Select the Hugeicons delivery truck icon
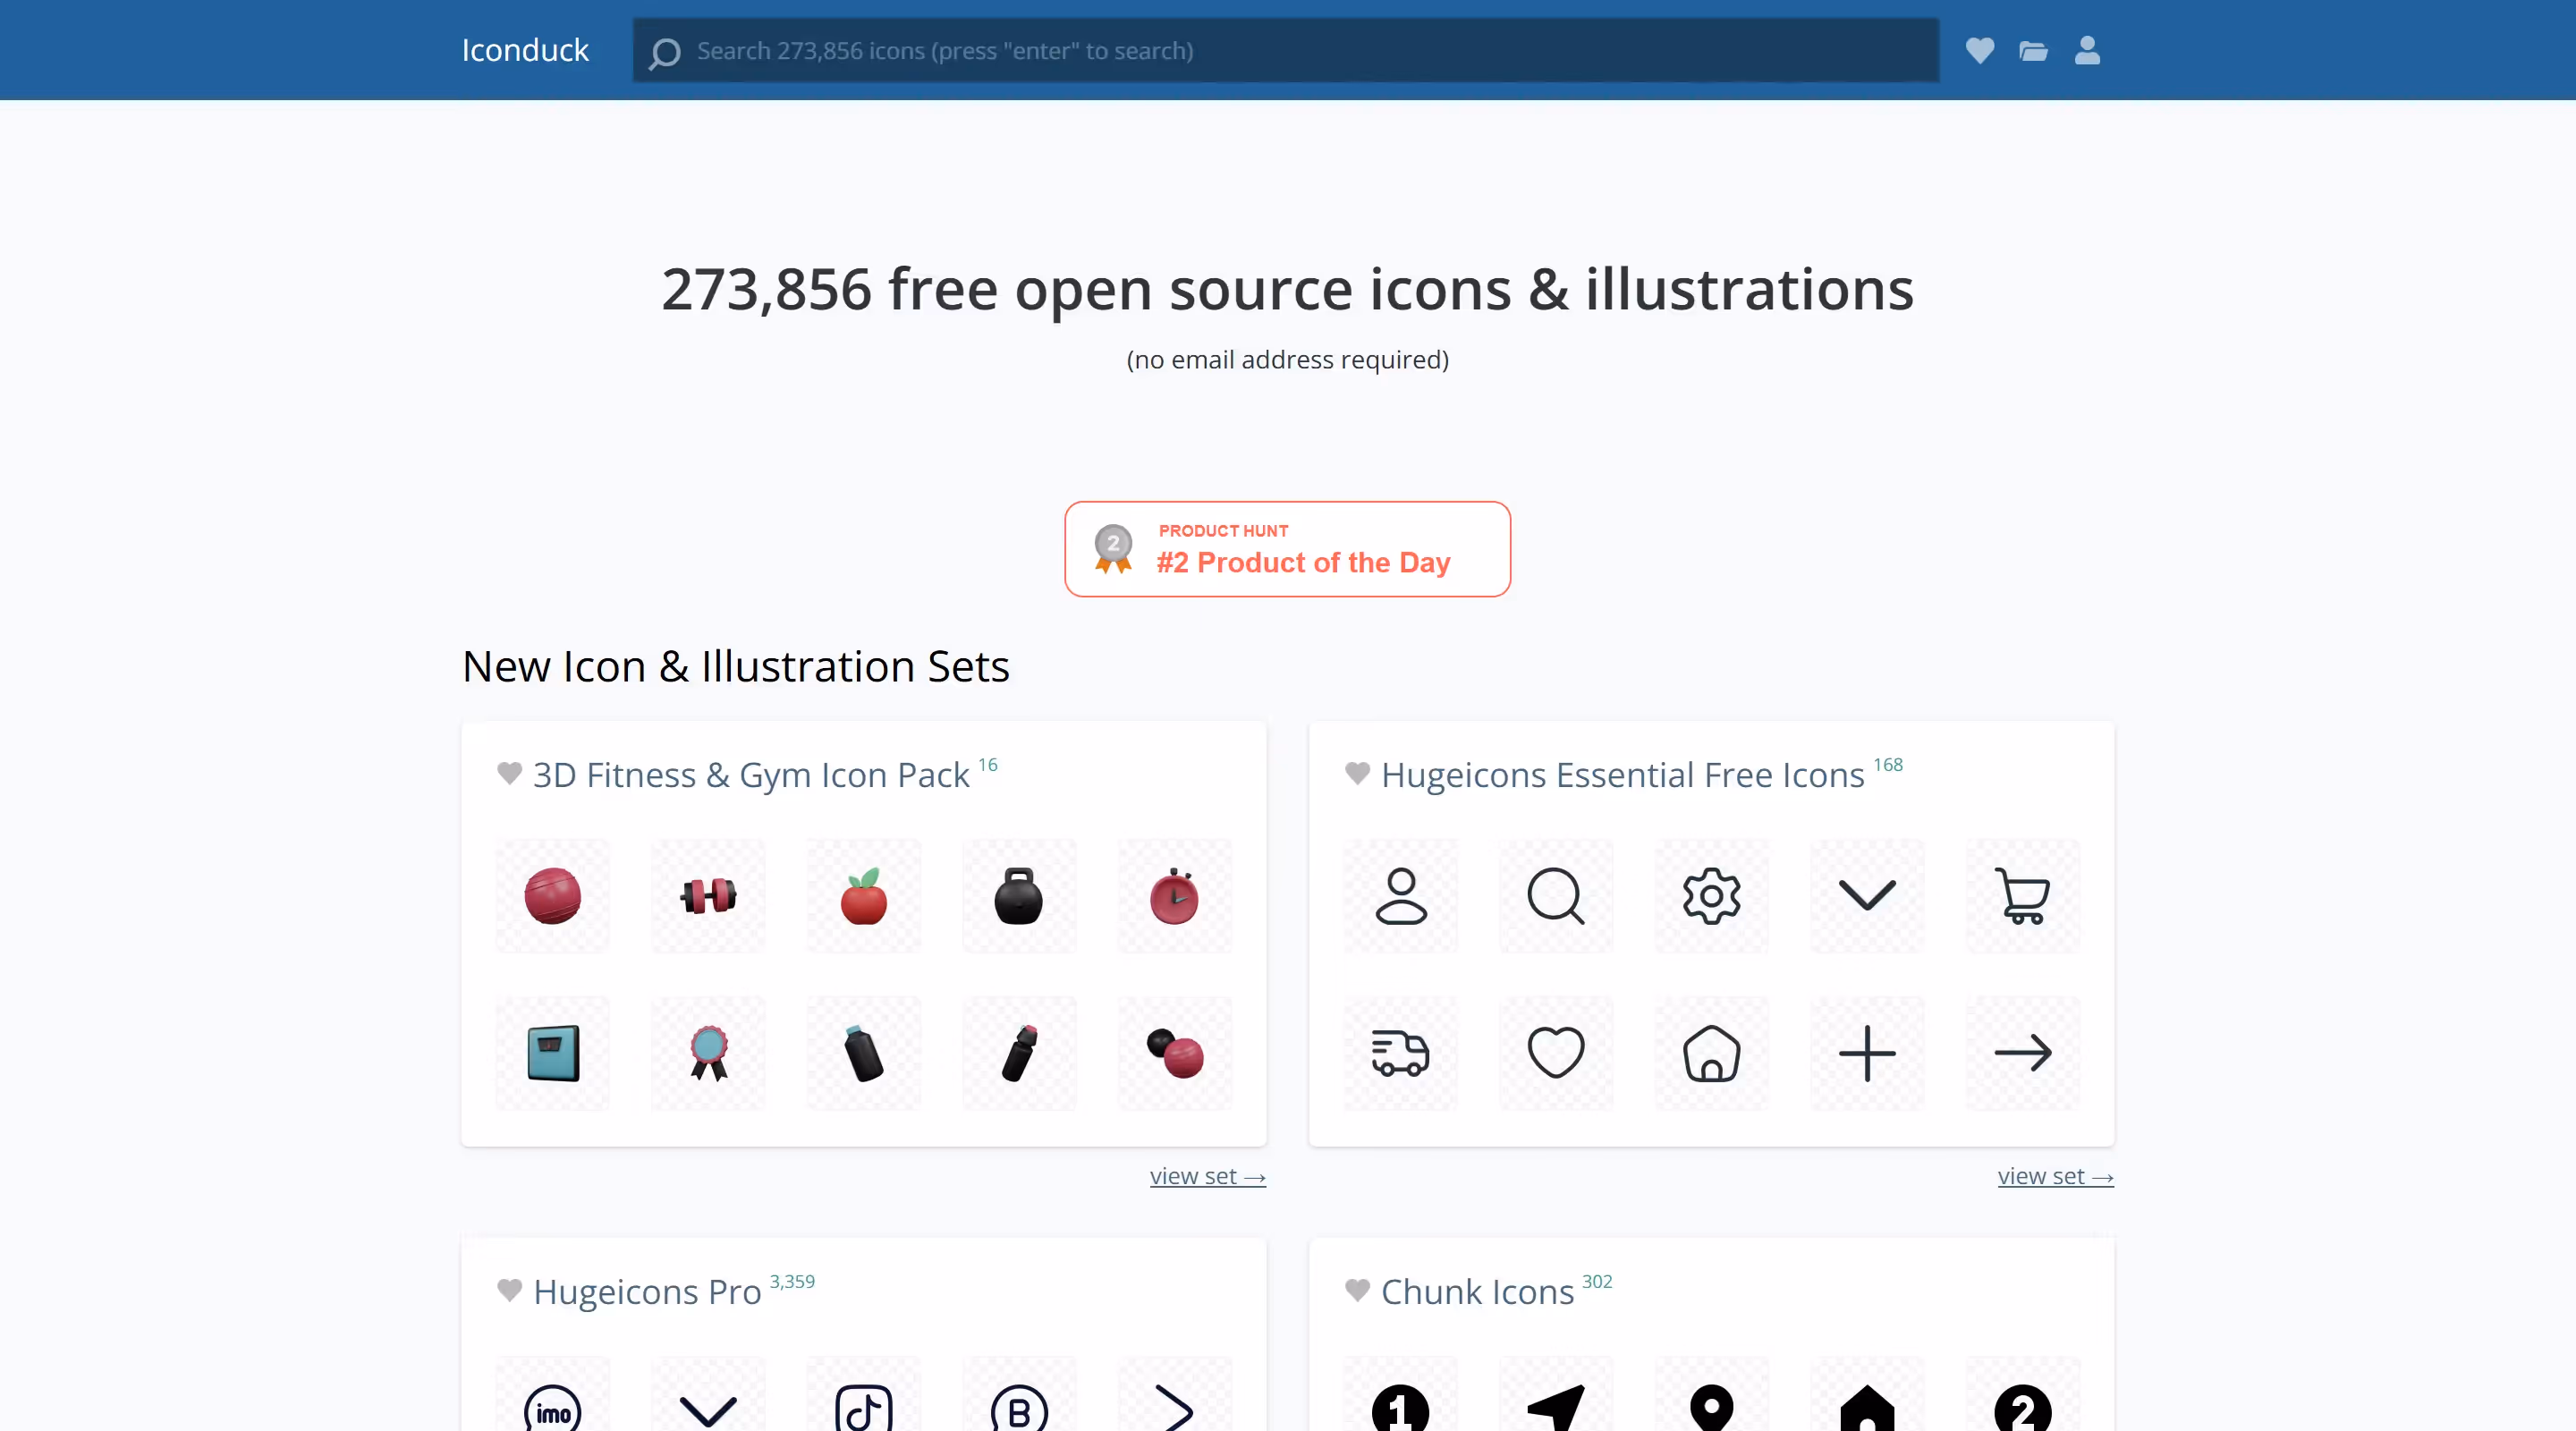This screenshot has width=2576, height=1431. [x=1401, y=1052]
